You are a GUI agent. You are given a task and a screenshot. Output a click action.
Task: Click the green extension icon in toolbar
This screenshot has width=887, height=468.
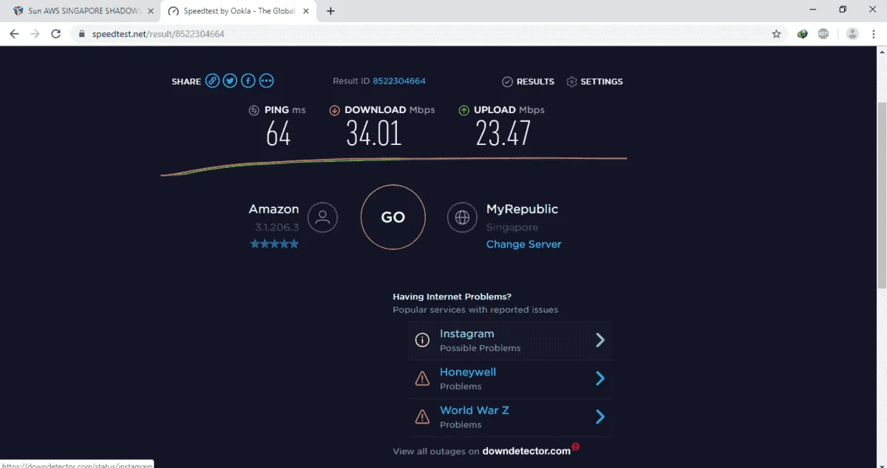[803, 34]
